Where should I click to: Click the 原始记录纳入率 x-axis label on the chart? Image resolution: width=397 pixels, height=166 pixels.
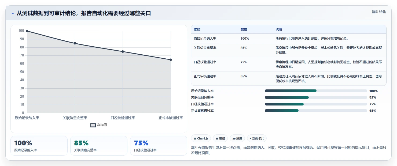(27, 118)
